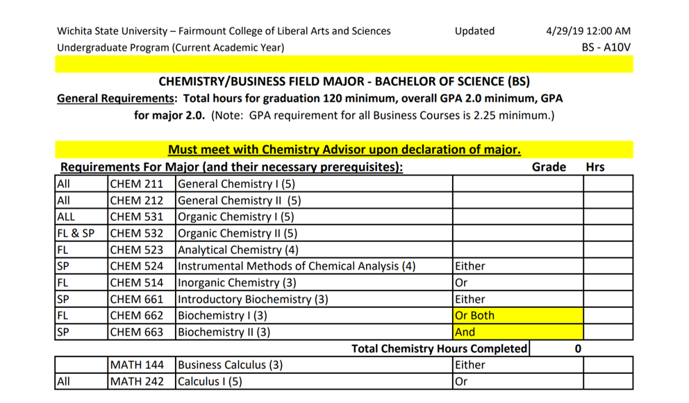The height and width of the screenshot is (403, 689).
Task: Click Analytical Chemistry (4) title
Action: click(x=238, y=250)
